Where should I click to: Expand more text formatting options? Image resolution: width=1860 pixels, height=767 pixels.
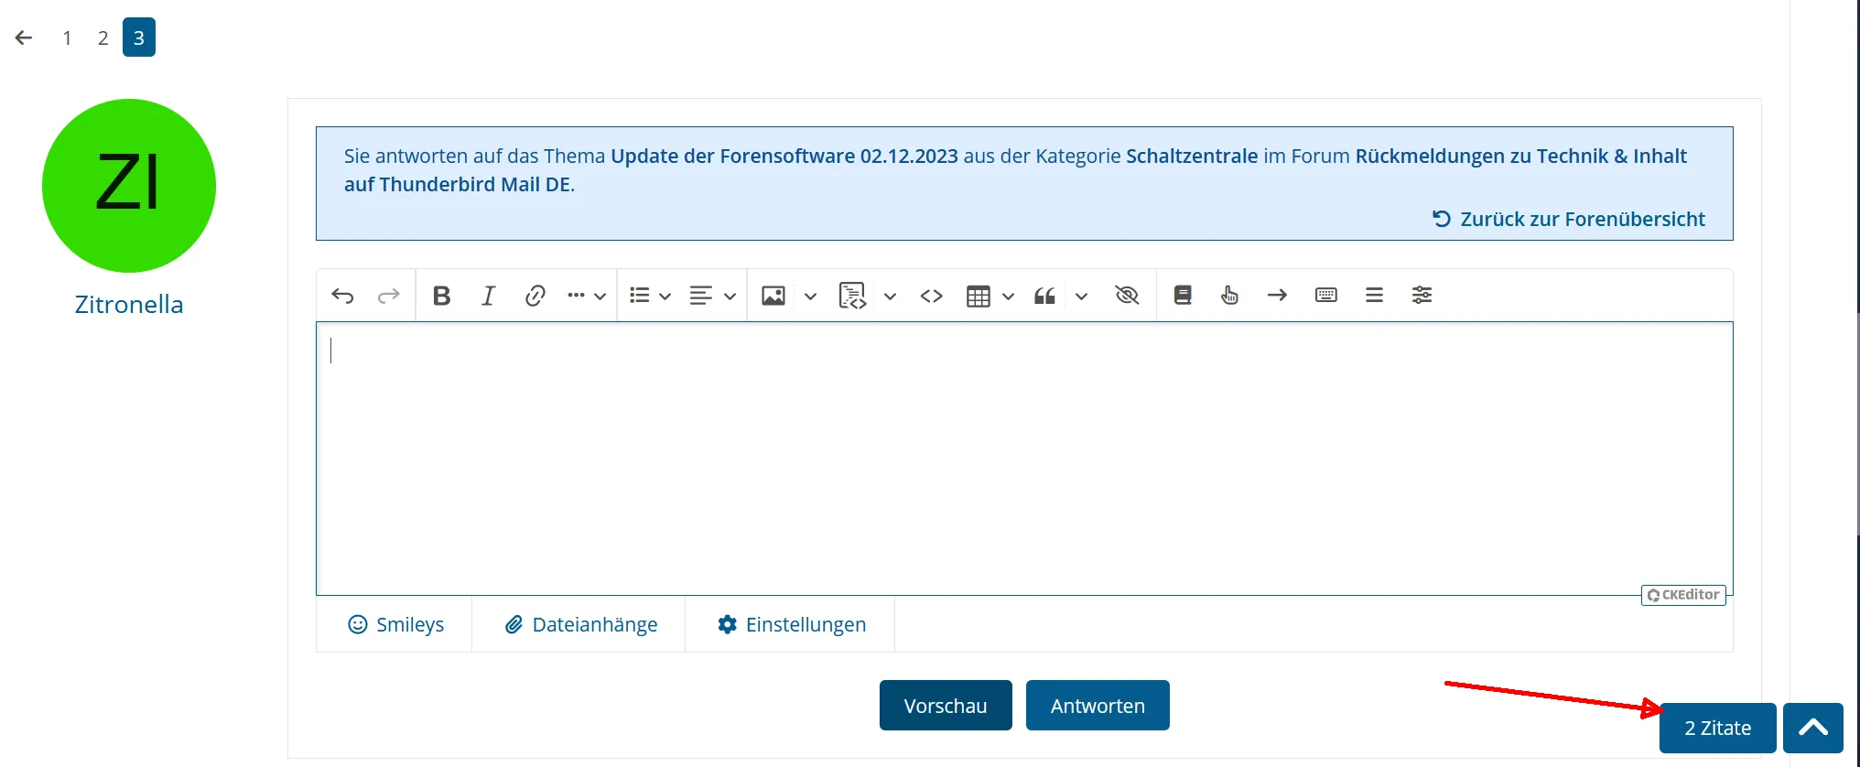click(x=586, y=296)
